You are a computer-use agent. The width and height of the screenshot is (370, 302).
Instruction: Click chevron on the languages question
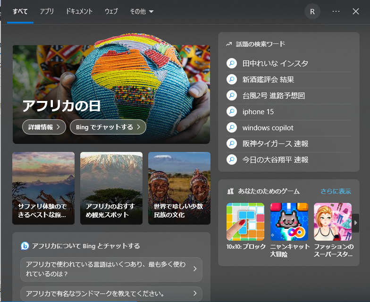195,269
